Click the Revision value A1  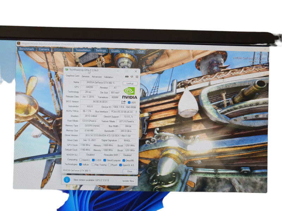point(115,88)
